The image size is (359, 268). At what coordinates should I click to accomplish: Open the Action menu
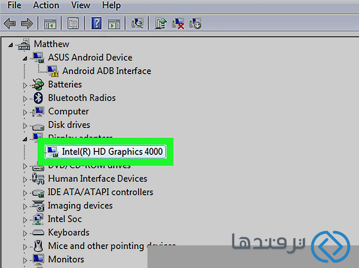click(46, 5)
